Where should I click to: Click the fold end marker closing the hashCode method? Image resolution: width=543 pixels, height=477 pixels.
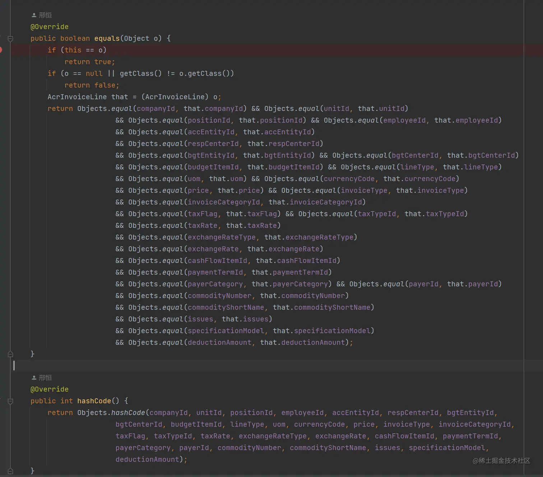(x=10, y=471)
